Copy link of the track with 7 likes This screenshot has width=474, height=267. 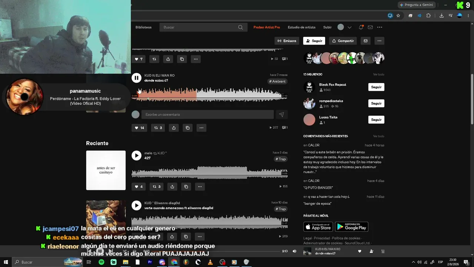pyautogui.click(x=182, y=59)
